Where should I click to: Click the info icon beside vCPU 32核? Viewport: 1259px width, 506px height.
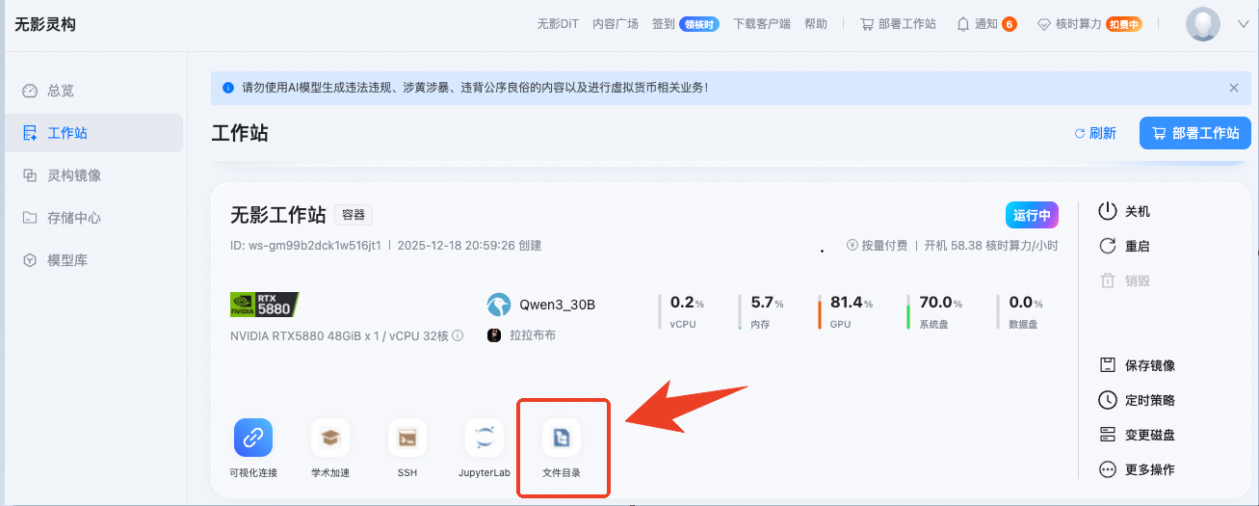[x=459, y=335]
